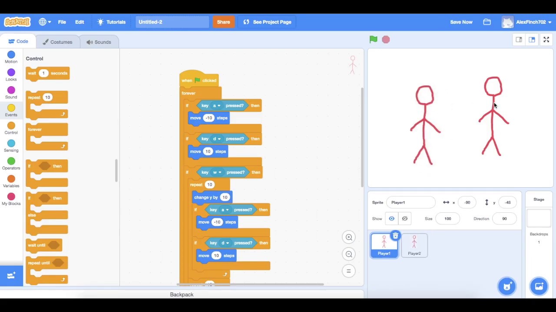
Task: Open the key w dropdown
Action: click(217, 172)
